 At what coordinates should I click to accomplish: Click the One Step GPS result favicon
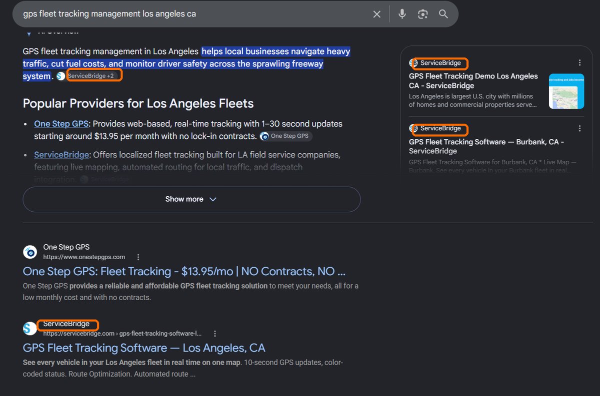(30, 252)
